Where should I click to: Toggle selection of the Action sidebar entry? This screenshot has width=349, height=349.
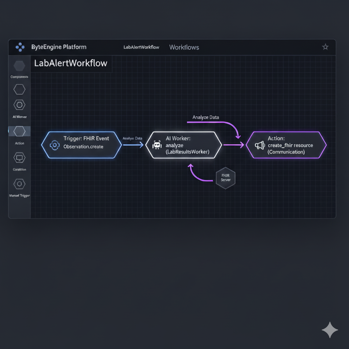pos(19,143)
